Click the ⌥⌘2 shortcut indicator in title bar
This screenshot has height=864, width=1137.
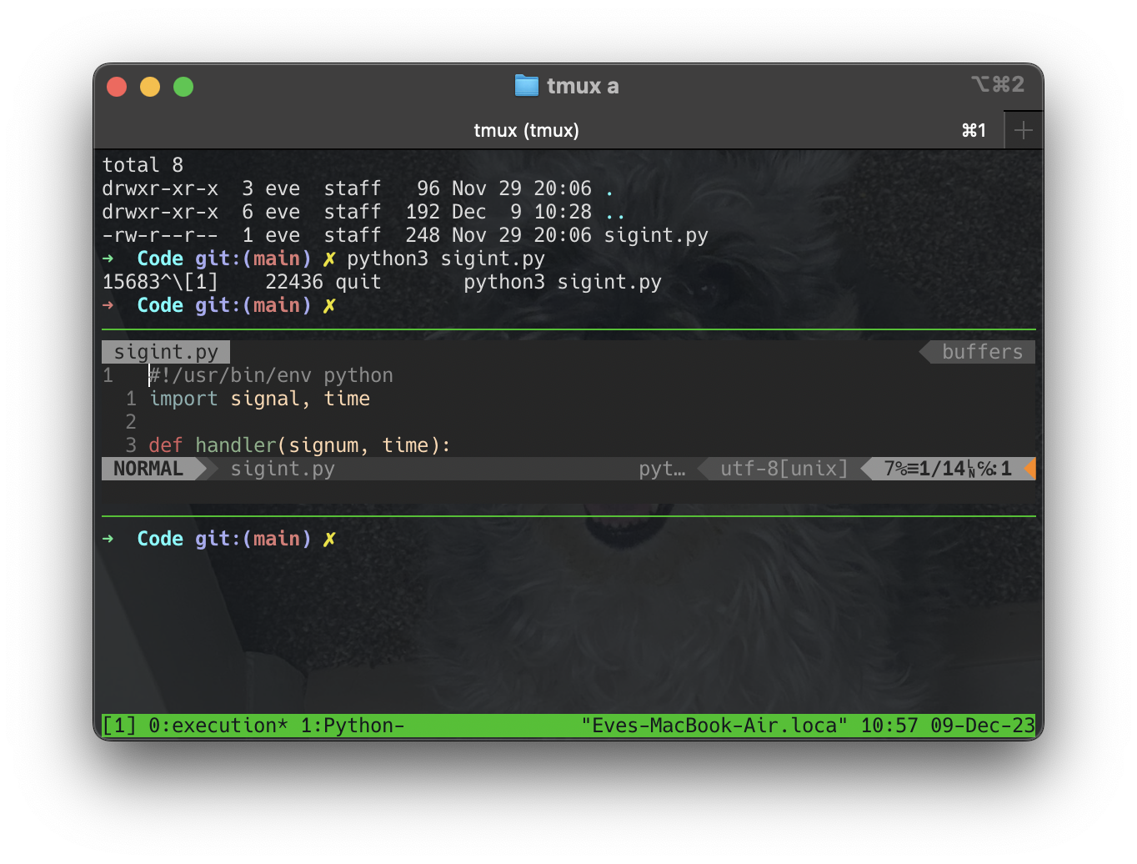[x=997, y=84]
